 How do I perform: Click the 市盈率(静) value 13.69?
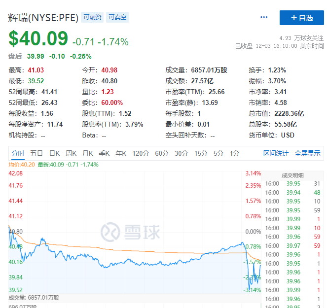pos(210,103)
